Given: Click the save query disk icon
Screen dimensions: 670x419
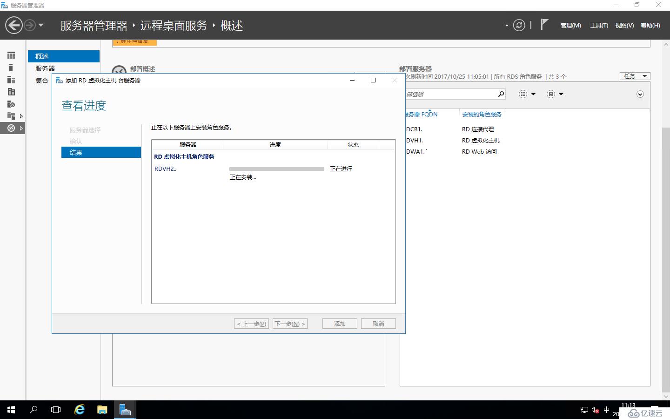Looking at the screenshot, I should [551, 94].
